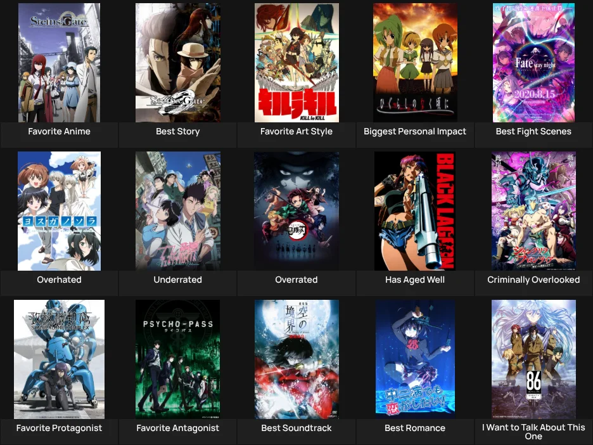The image size is (593, 445).
Task: Select the Favorite Protagonist label
Action: (x=60, y=428)
